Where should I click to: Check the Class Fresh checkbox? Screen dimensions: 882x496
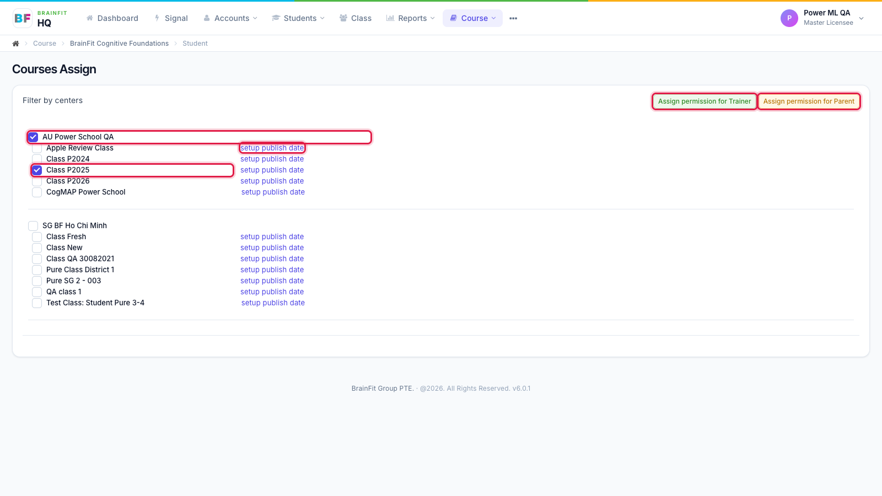pyautogui.click(x=37, y=237)
